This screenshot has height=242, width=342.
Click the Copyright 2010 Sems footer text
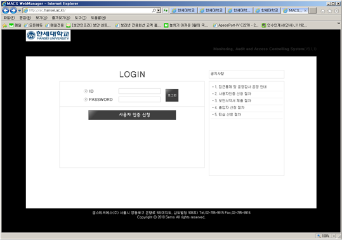click(x=171, y=217)
